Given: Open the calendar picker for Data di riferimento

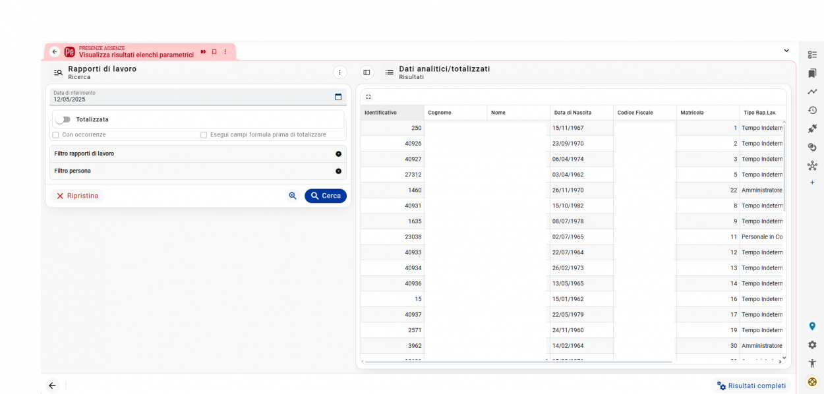Looking at the screenshot, I should tap(338, 97).
